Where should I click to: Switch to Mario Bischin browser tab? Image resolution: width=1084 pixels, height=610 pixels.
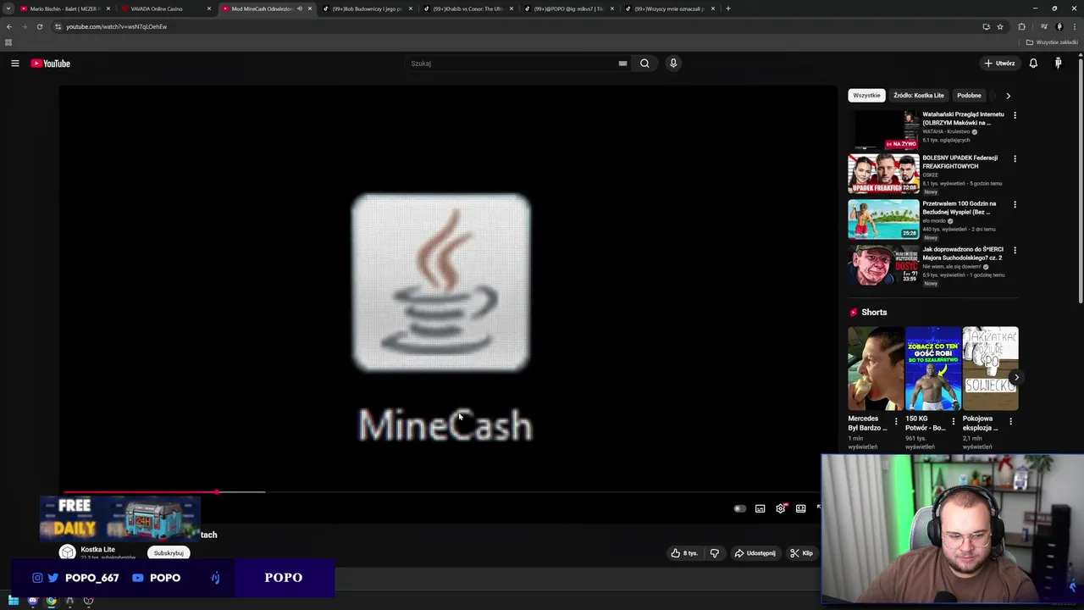(x=64, y=8)
